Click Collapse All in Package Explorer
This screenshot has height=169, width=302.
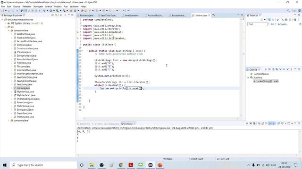coord(52,15)
